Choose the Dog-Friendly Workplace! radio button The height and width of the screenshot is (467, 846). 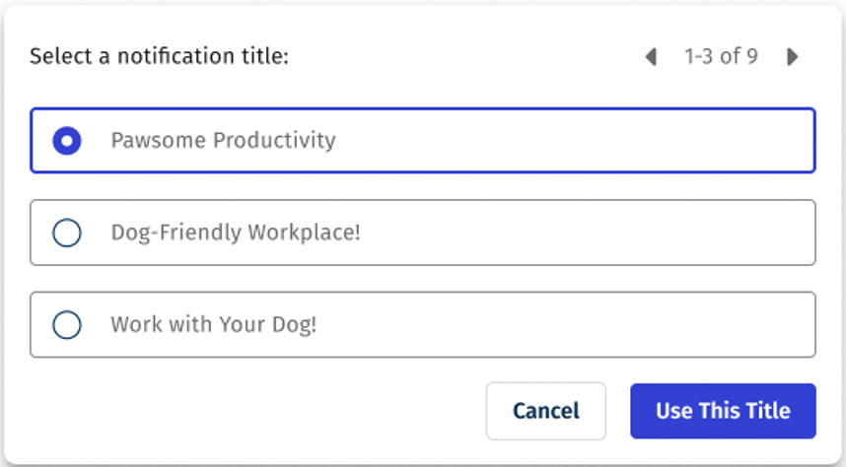click(x=67, y=233)
